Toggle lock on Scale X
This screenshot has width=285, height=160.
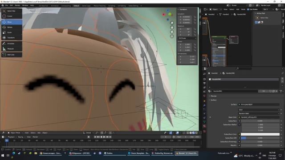point(195,44)
